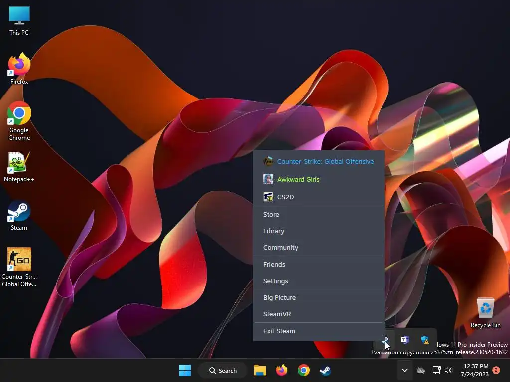Open Steam from the taskbar

point(325,370)
